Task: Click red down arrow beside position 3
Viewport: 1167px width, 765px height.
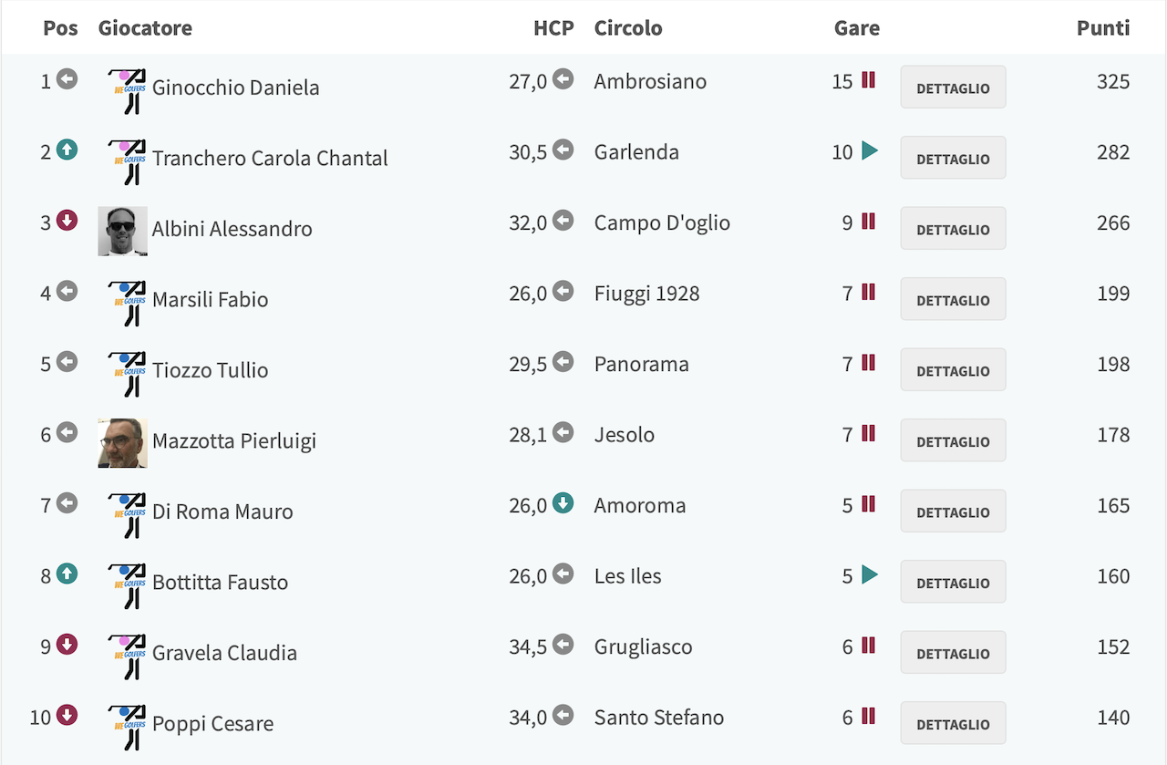Action: tap(67, 221)
